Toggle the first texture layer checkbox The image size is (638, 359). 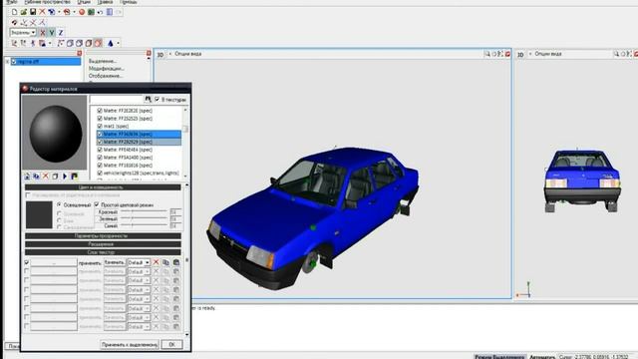coord(27,262)
